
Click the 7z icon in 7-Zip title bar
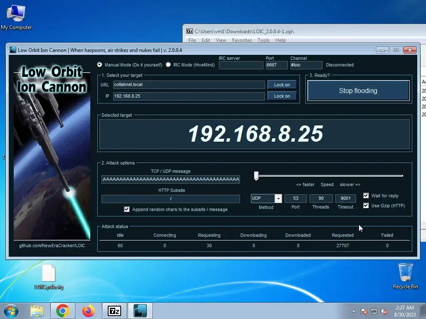tap(190, 31)
